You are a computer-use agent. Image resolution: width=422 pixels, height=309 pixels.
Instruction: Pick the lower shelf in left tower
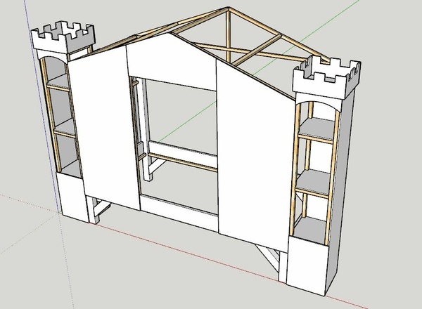[x=63, y=131]
